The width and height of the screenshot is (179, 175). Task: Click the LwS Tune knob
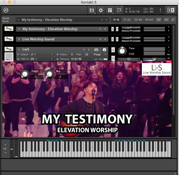[122, 51]
